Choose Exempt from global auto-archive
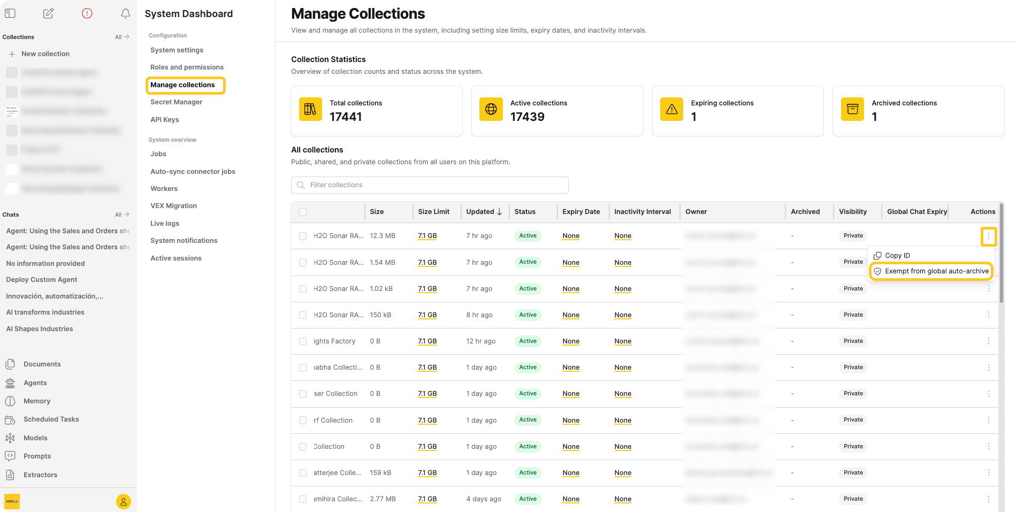 point(931,271)
